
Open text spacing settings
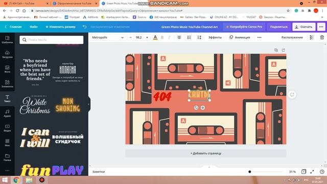coord(199,37)
